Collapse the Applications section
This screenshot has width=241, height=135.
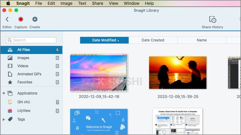4,93
